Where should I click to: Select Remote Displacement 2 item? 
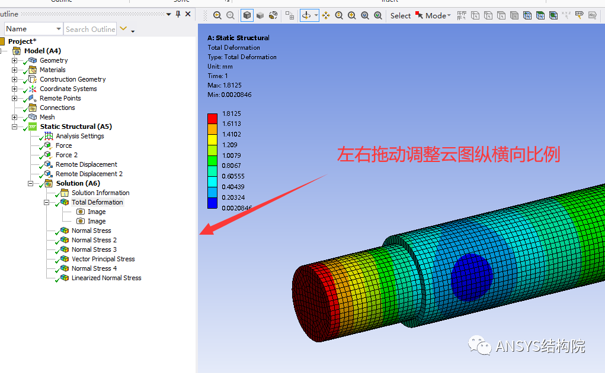tap(89, 174)
